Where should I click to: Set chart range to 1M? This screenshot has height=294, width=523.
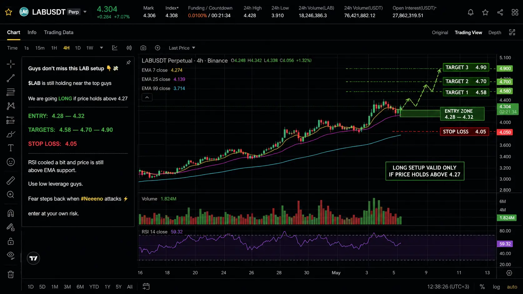55,287
